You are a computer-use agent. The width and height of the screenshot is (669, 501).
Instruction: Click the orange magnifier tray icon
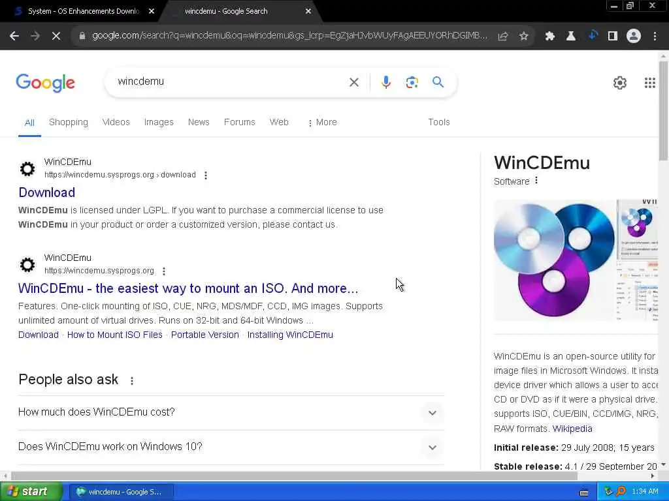[x=621, y=492]
